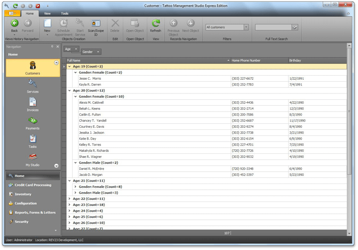Collapse the Age: 19 group
358x250 pixels.
click(70, 66)
